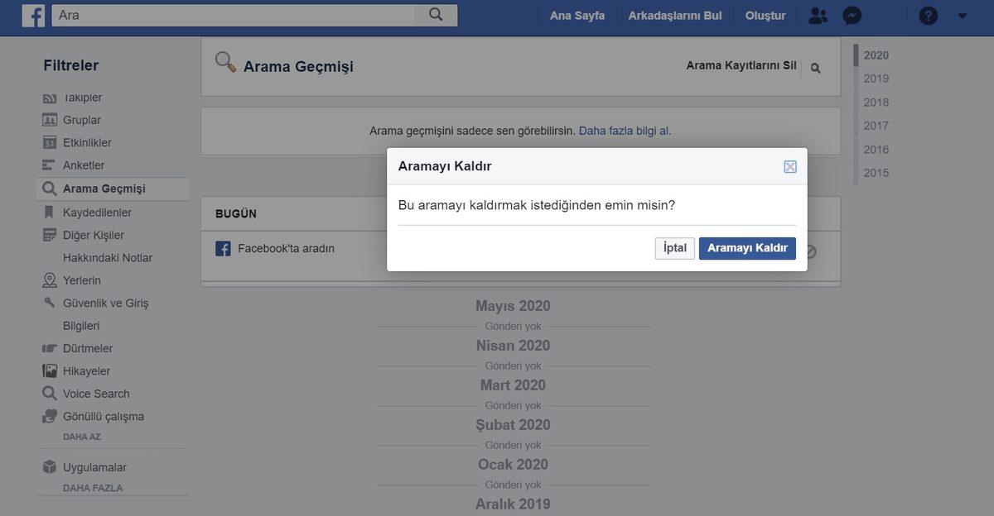994x516 pixels.
Task: Confirm with Aramayı Kaldır button
Action: tap(747, 248)
